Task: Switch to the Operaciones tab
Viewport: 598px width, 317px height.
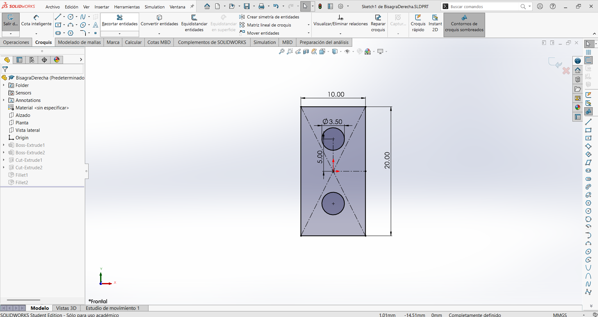Action: tap(16, 42)
